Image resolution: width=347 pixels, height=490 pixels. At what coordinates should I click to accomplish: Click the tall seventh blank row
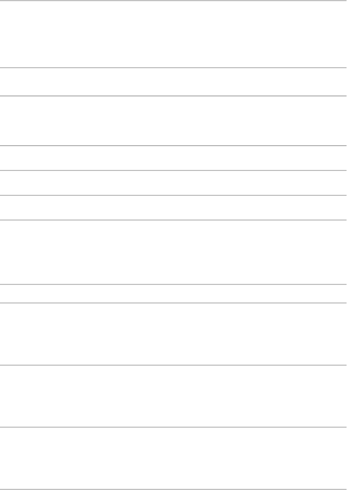(x=173, y=251)
